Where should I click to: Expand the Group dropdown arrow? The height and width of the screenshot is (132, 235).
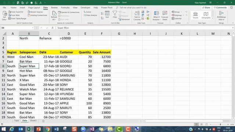point(181,12)
